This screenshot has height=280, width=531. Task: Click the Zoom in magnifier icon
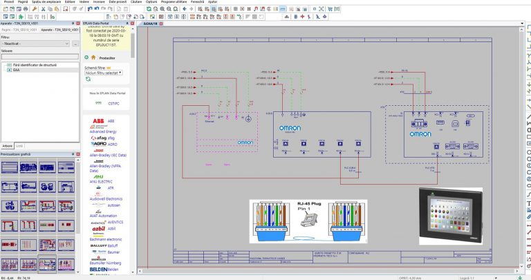point(162,9)
